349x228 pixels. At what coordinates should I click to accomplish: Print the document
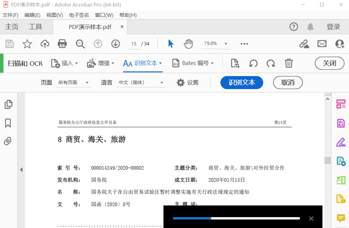pos(62,43)
